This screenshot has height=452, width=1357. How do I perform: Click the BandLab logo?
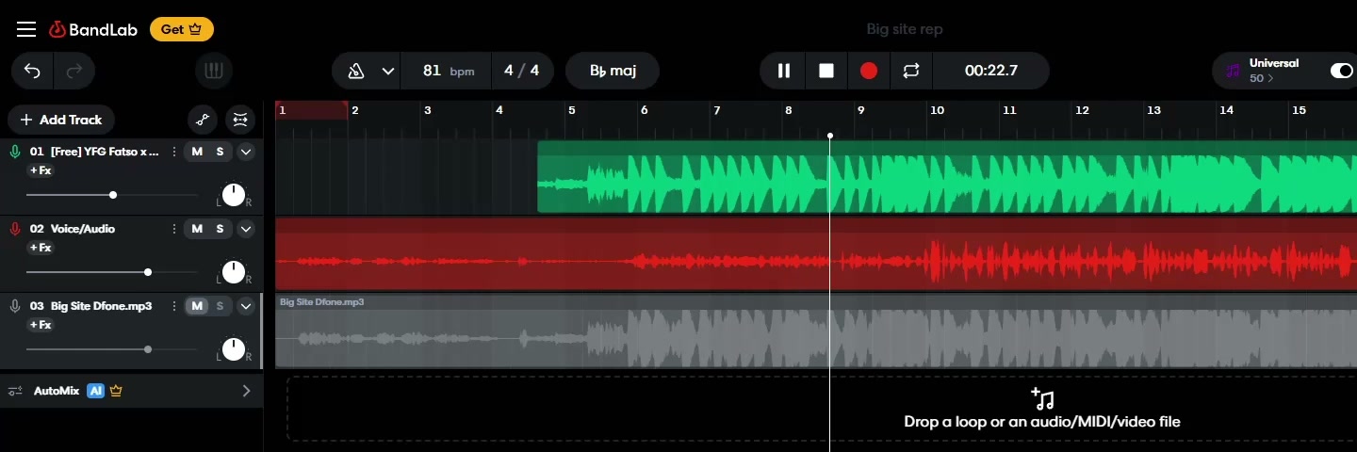[93, 29]
